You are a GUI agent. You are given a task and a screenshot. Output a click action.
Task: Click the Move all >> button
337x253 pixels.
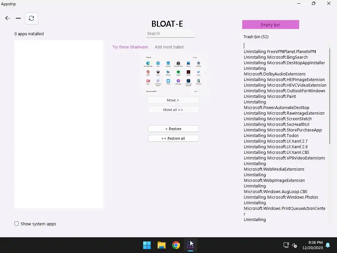coord(173,110)
